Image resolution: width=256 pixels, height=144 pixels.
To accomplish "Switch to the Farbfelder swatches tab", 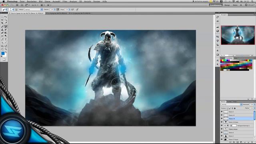I will (229, 58).
